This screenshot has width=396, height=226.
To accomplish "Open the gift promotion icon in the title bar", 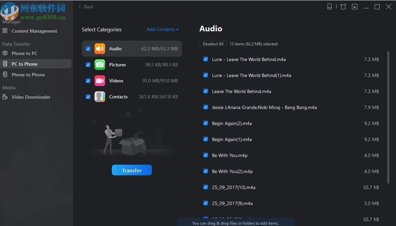I will 343,6.
